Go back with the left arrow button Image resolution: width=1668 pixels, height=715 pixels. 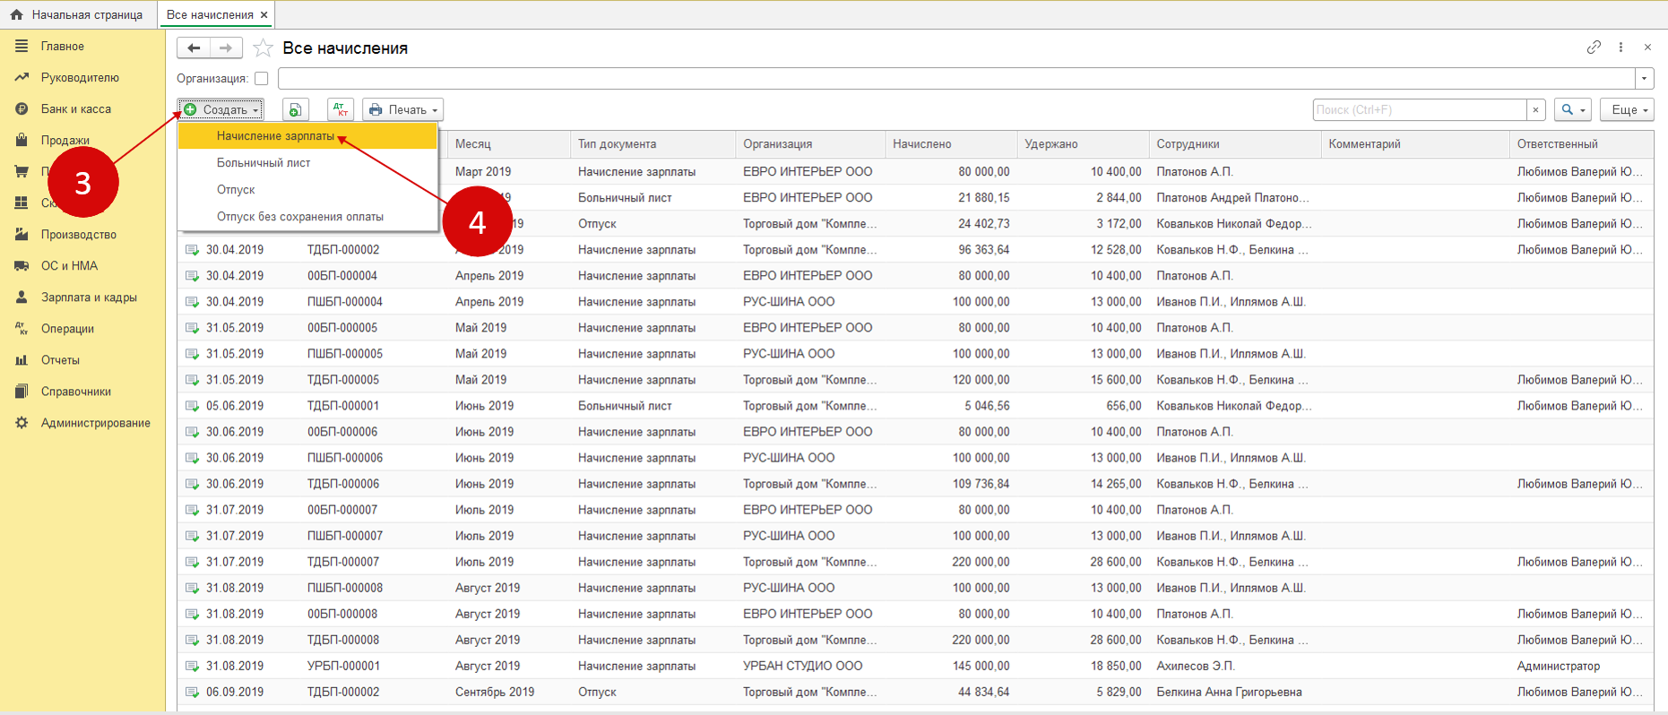[194, 47]
